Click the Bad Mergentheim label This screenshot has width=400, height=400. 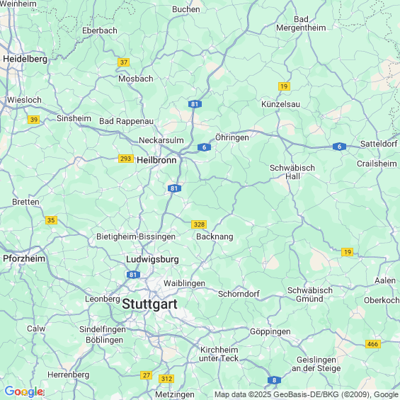[x=301, y=23]
